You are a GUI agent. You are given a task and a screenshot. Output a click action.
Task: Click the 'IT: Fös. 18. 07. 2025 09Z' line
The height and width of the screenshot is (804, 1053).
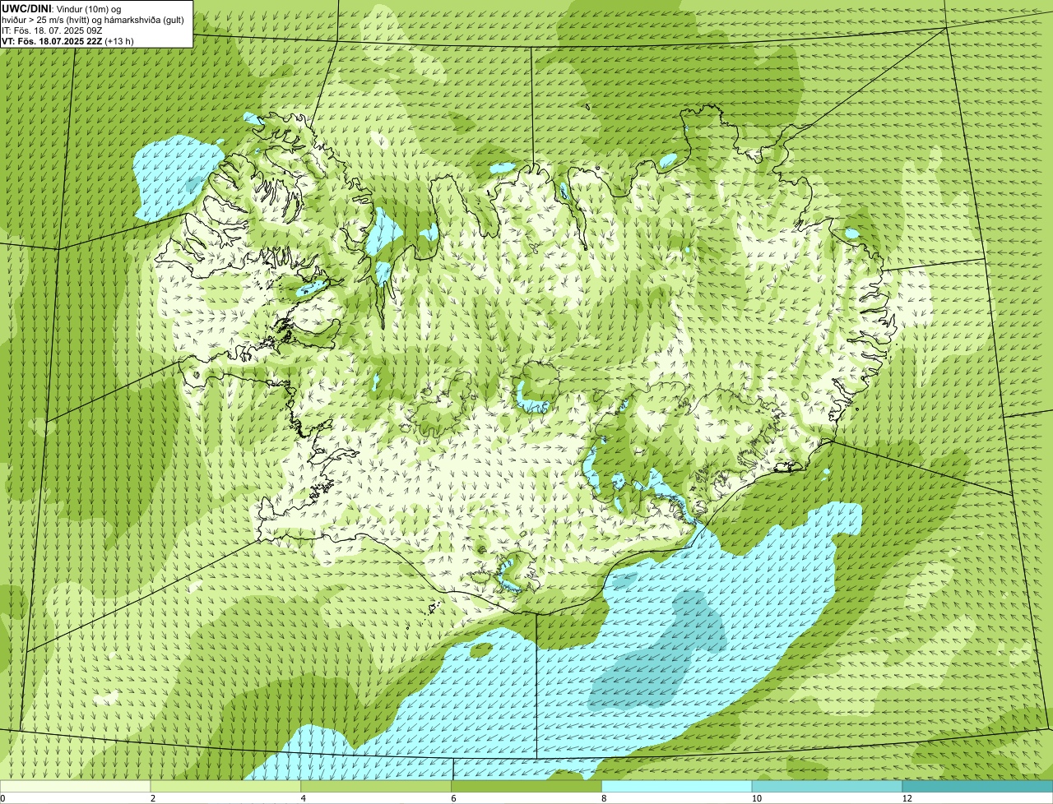(53, 30)
